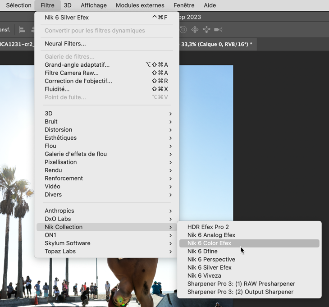Expand the Flou submenu

(107, 146)
